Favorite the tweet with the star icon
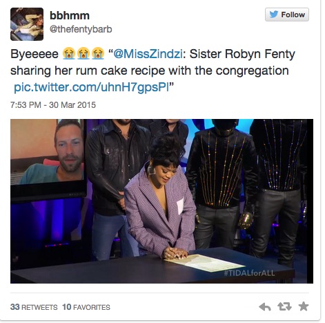The image size is (325, 323). pos(304,306)
